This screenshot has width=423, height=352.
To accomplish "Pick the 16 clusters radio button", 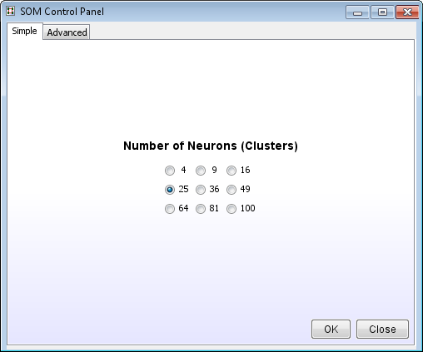I will (x=231, y=171).
